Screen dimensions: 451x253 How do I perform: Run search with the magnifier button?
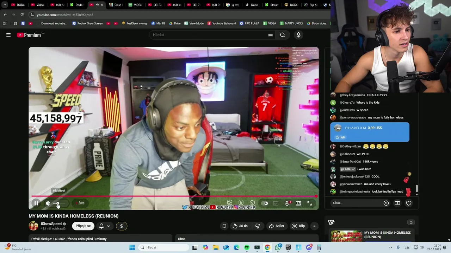point(283,35)
